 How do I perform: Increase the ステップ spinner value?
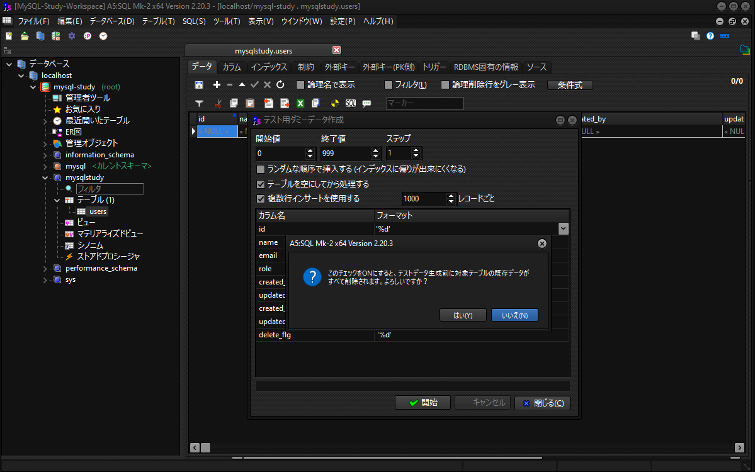pos(416,150)
